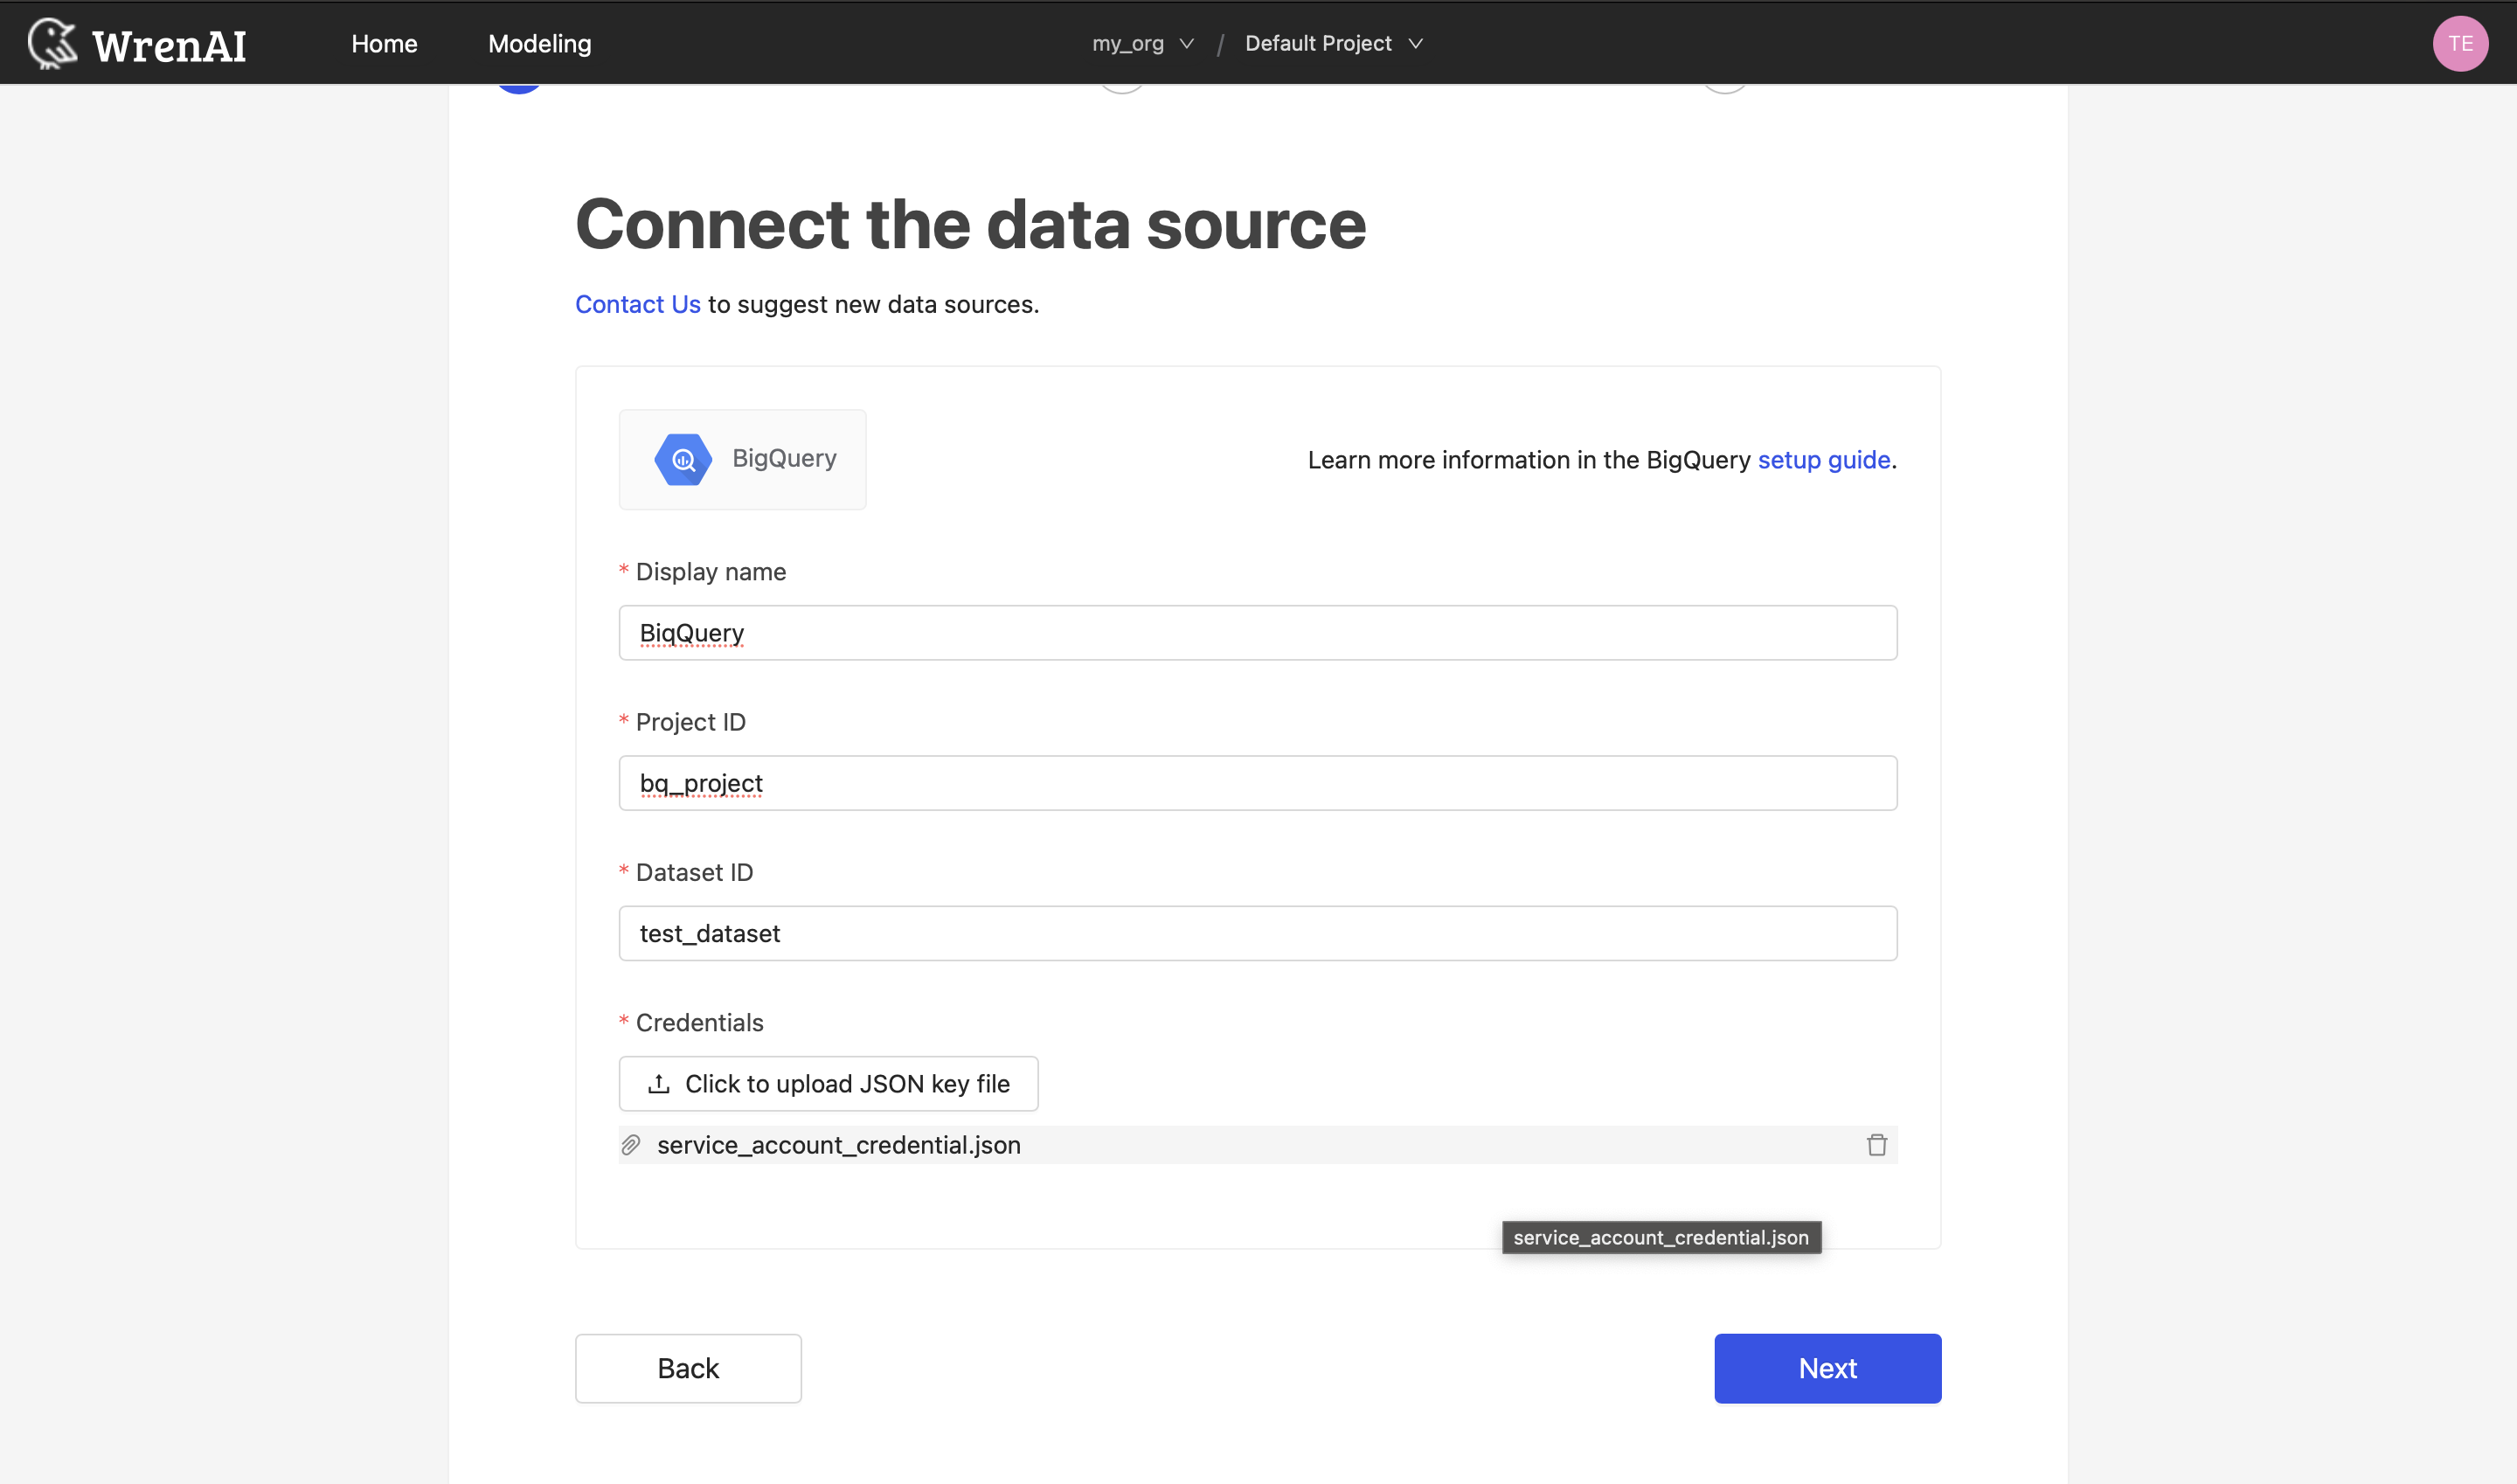The height and width of the screenshot is (1484, 2517).
Task: Click the Connect the data source heading
Action: 970,224
